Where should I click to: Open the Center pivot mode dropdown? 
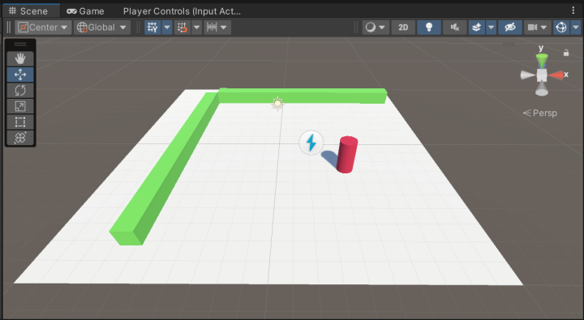click(x=43, y=28)
